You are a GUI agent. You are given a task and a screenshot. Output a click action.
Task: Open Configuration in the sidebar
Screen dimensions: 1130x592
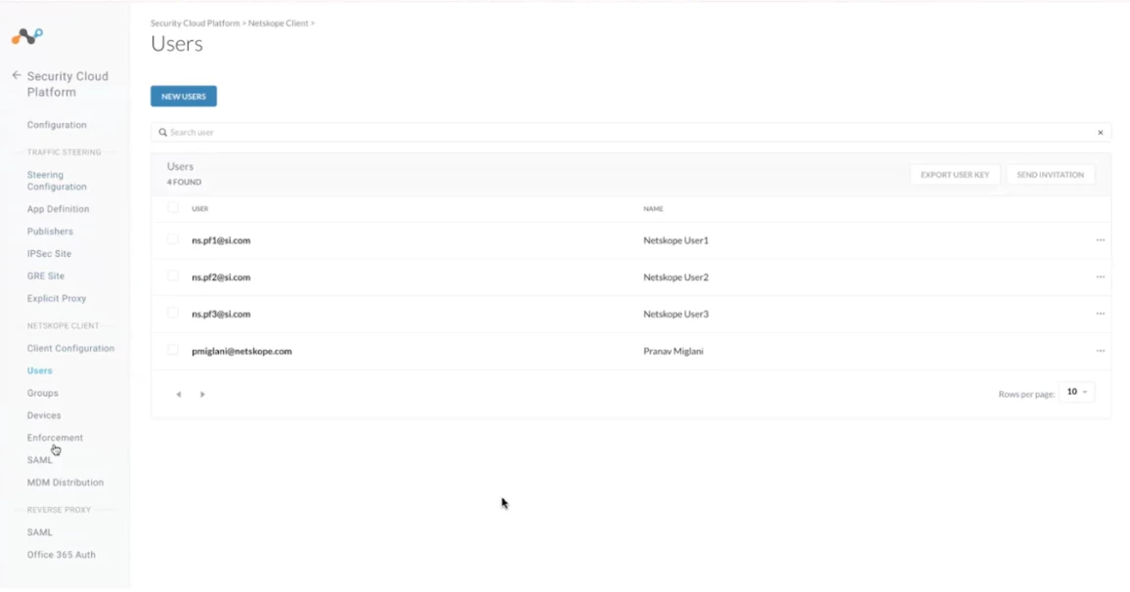point(57,125)
